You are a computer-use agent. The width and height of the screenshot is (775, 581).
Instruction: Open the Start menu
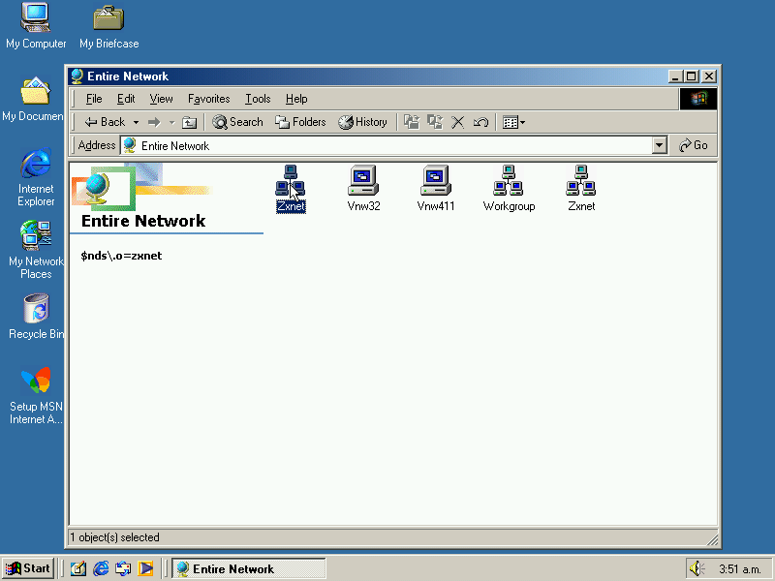[x=28, y=568]
